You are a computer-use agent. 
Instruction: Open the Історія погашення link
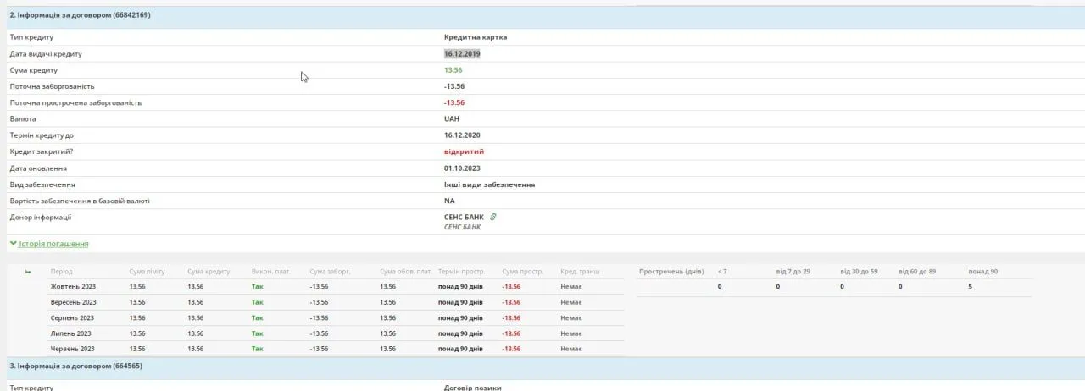click(x=53, y=244)
